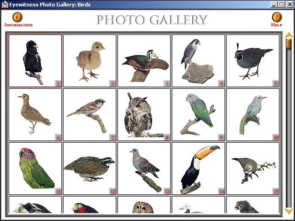
Task: Select photo 6, the speckled plover
Action: click(x=35, y=115)
